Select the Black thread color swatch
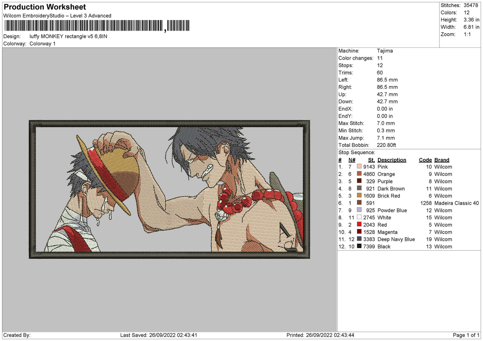The image size is (483, 341). click(x=359, y=247)
